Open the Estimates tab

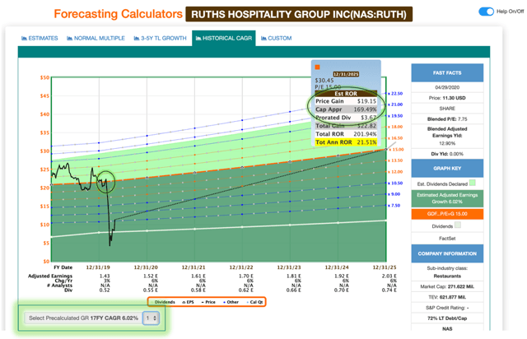(39, 38)
